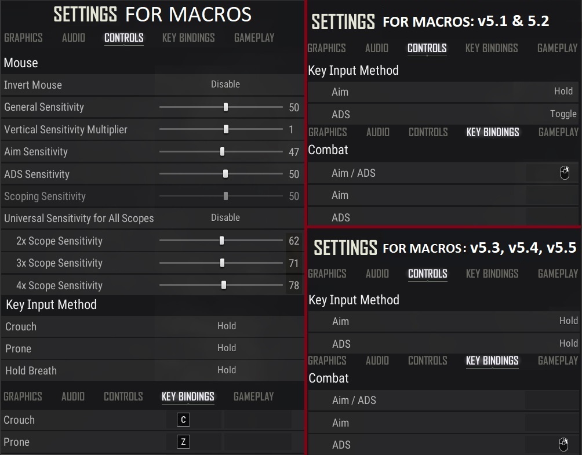Click the mouse icon in bottom ADS binding
This screenshot has width=582, height=455.
coord(563,445)
